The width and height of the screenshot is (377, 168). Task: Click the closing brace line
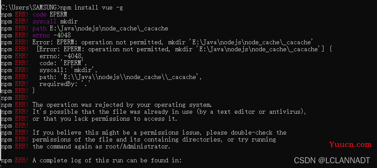[33, 91]
